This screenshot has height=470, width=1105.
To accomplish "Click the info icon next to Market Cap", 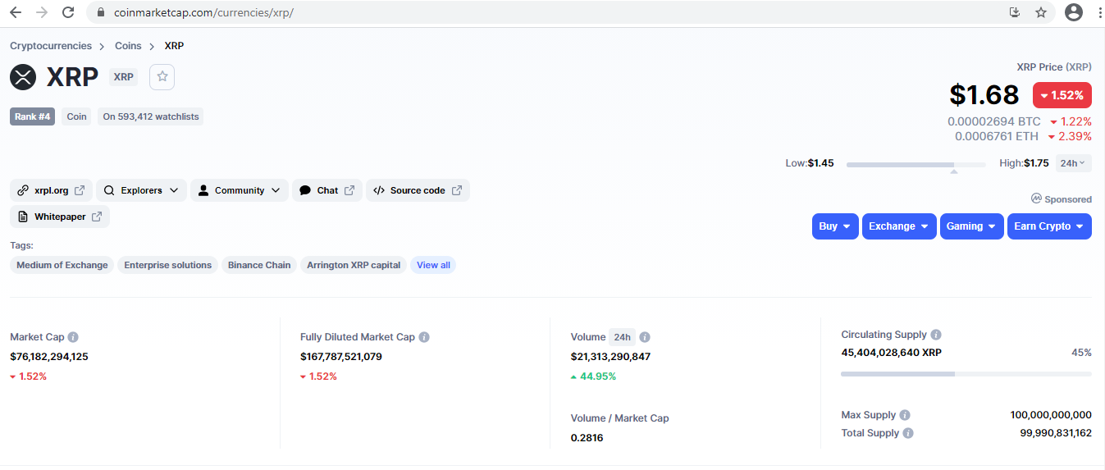I will point(73,337).
